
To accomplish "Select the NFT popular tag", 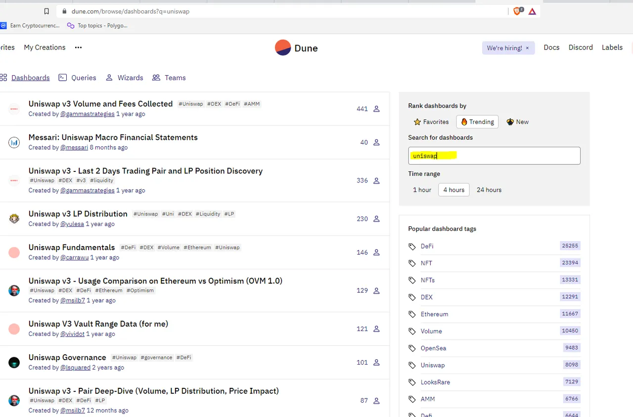I will tap(426, 263).
